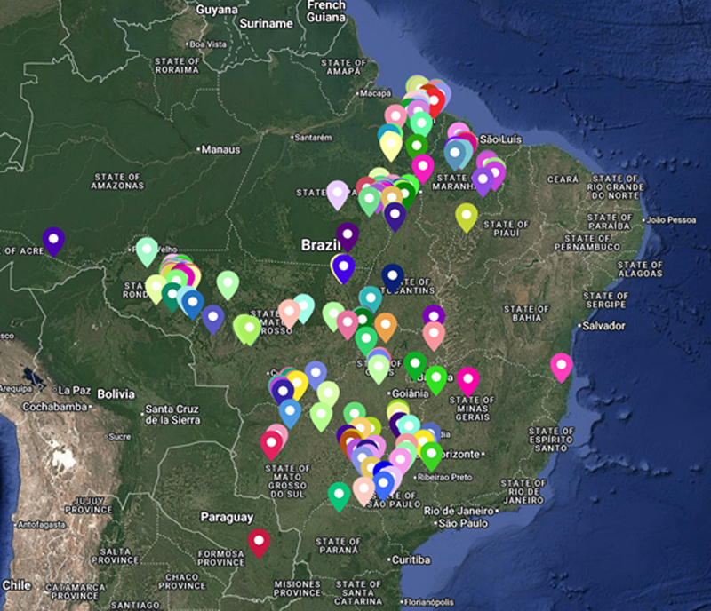Click the indigo pin southeast of Rondônia
The image size is (711, 611).
click(212, 317)
